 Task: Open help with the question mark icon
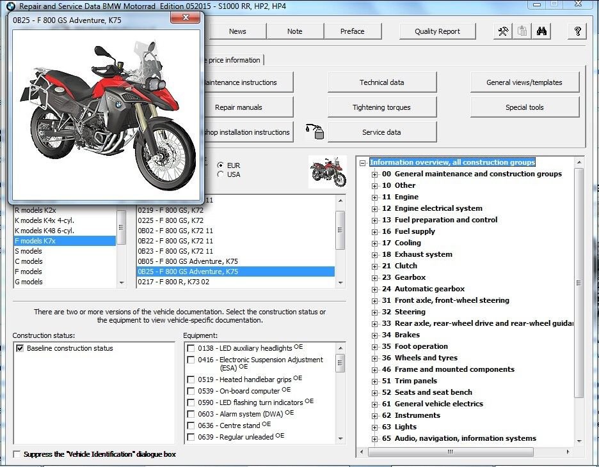[578, 31]
